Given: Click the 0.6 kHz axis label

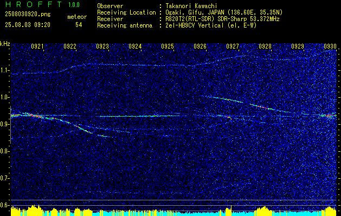Looking at the screenshot, I should point(4,205).
